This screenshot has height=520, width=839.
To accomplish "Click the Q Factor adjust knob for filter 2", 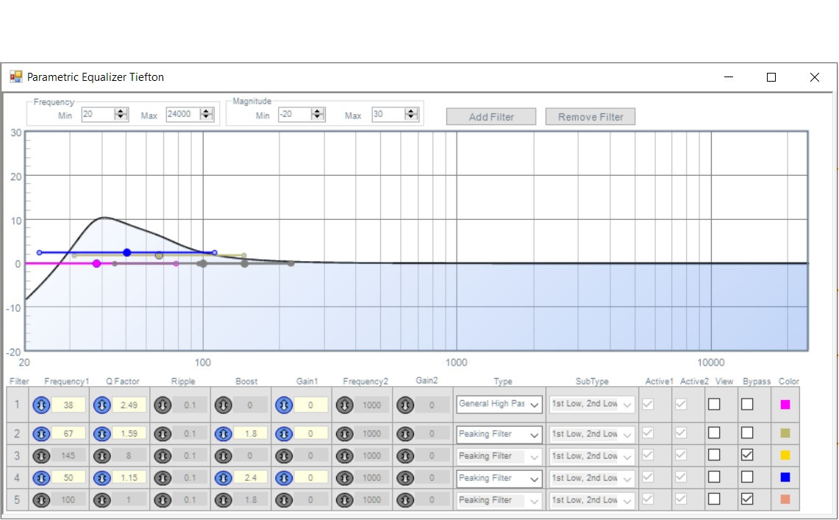I will click(102, 434).
